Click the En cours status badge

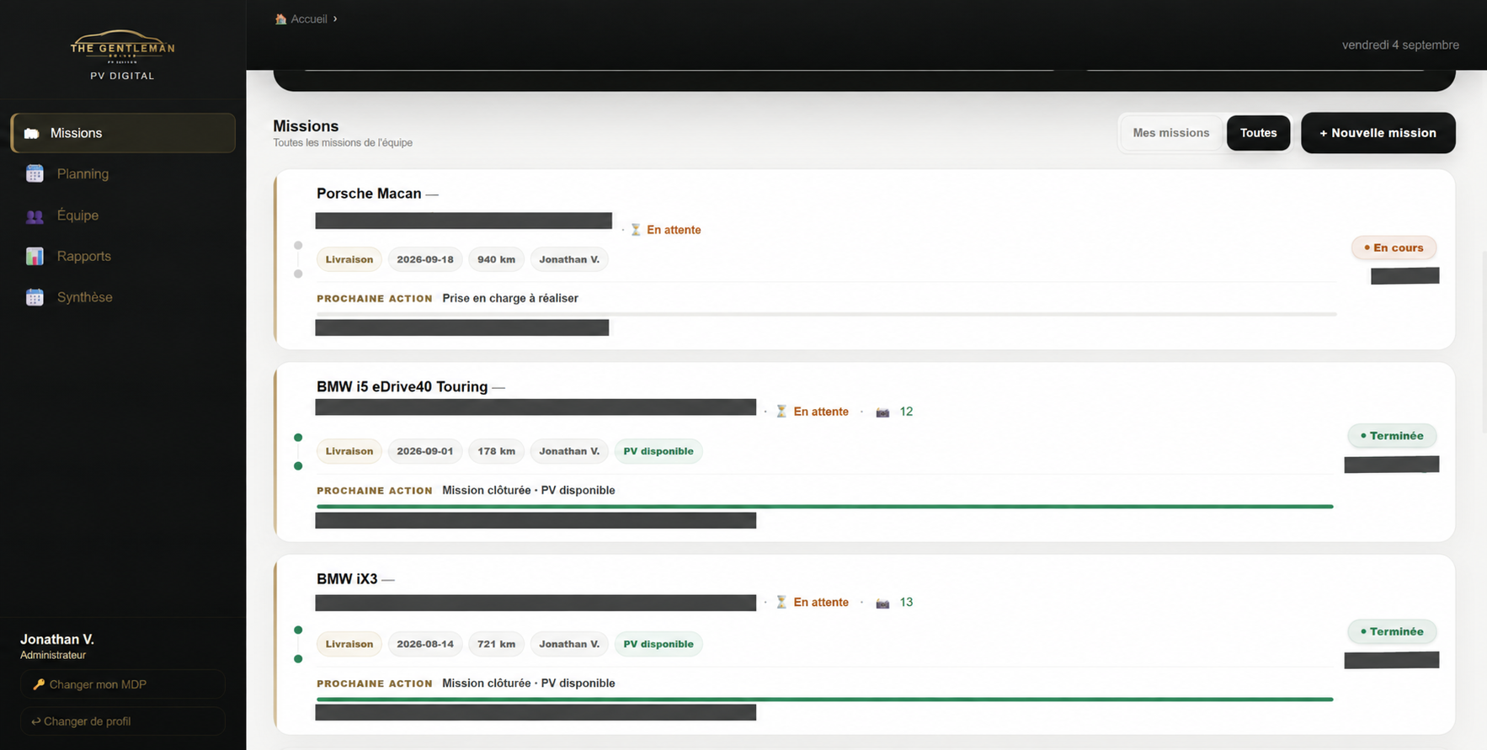tap(1394, 247)
